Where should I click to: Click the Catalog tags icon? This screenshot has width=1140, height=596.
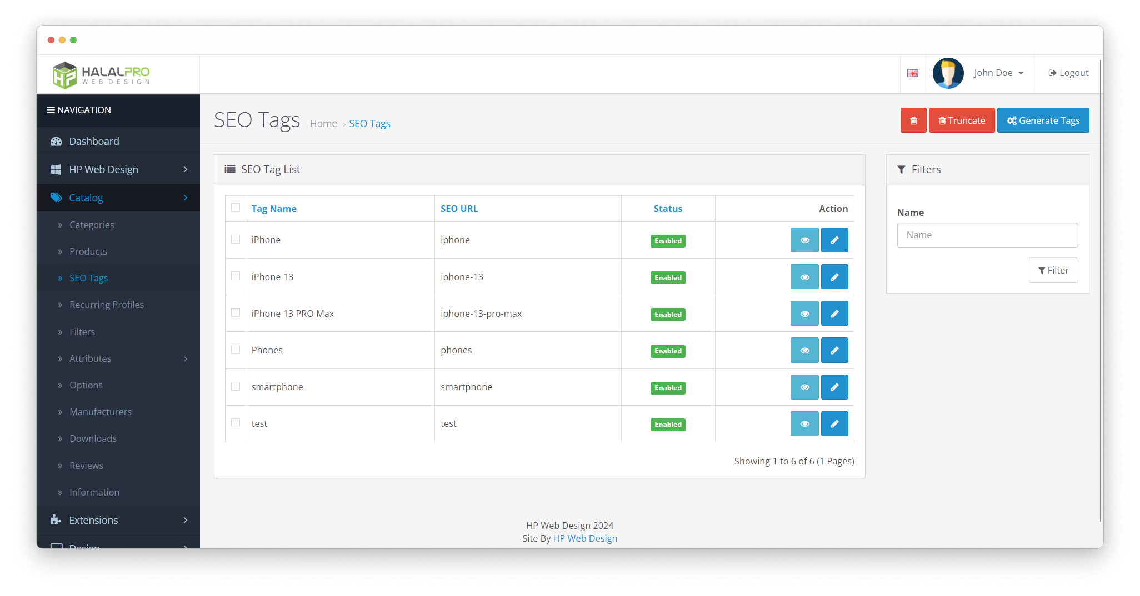tap(56, 198)
